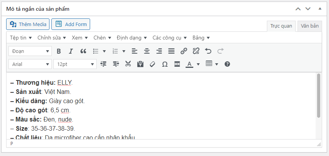Toggle the Mô tả ngắn panel collapse arrow
329x156 pixels.
tap(320, 8)
